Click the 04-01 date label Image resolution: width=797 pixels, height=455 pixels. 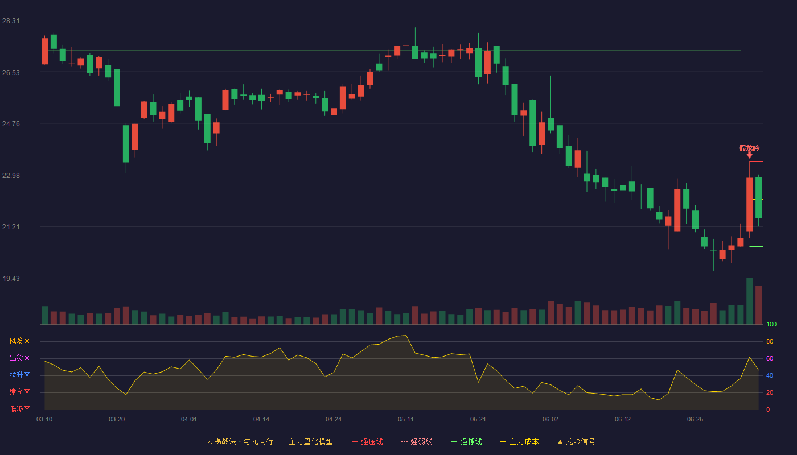point(189,419)
